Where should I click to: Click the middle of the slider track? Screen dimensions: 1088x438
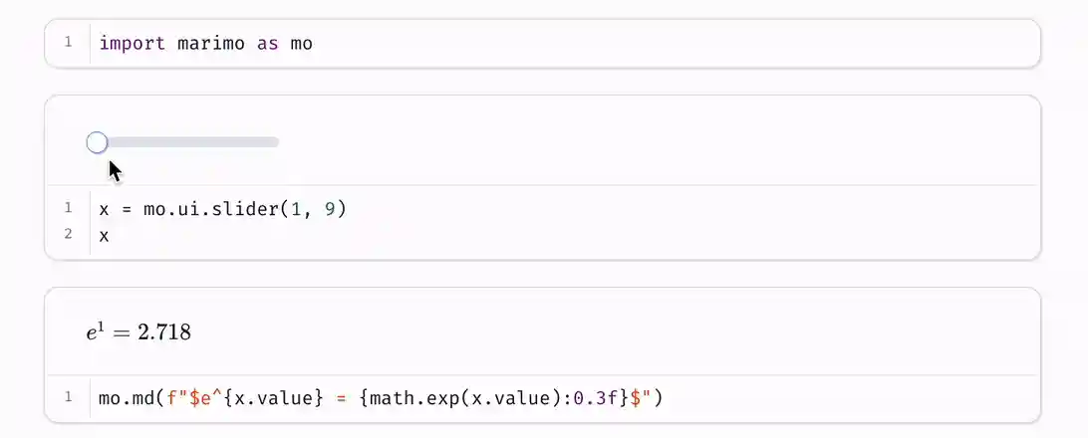click(187, 142)
